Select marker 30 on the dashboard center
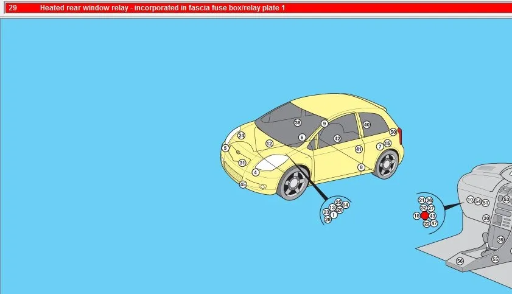 tap(486, 218)
